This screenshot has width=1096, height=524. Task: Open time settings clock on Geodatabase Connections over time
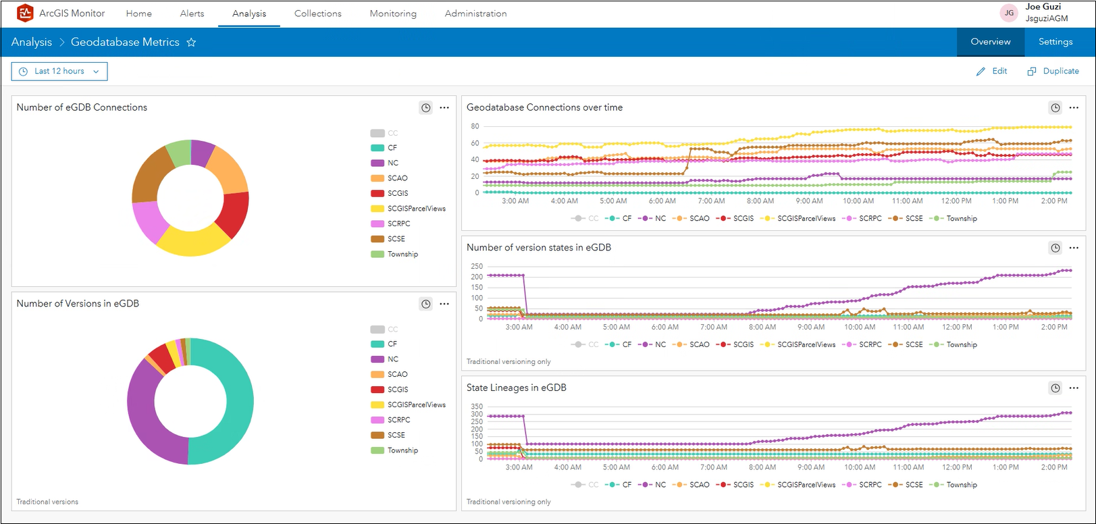1055,107
